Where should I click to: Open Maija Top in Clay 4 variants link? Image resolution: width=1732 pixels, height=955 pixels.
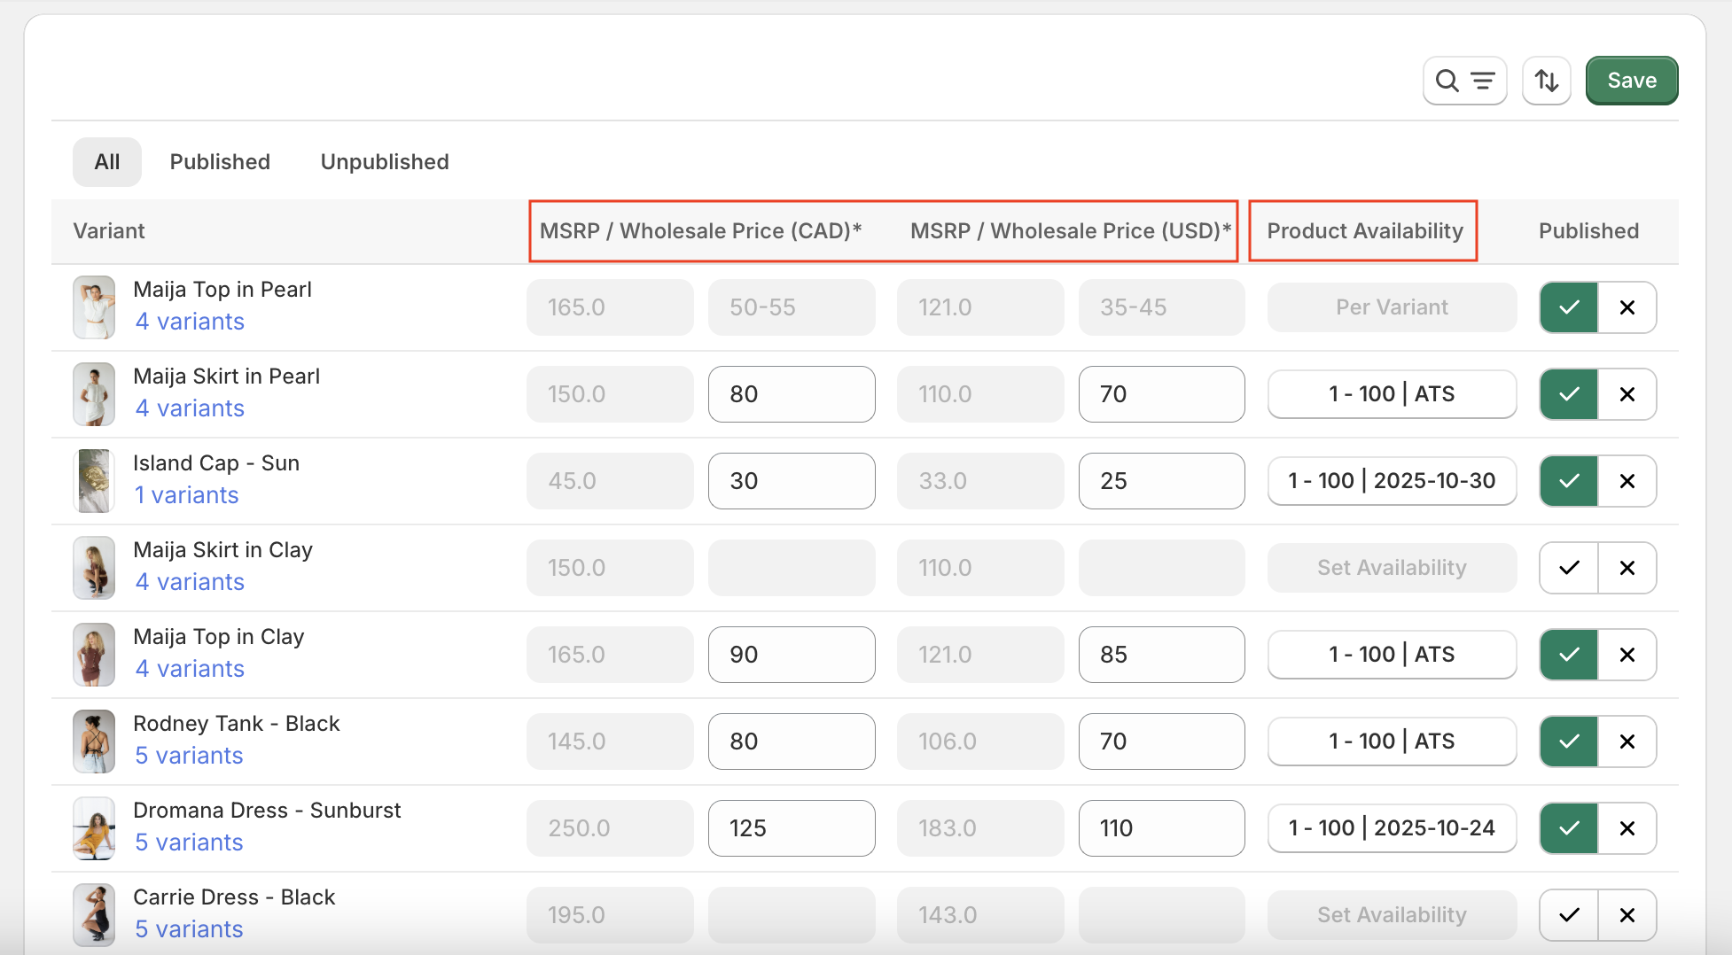tap(190, 669)
